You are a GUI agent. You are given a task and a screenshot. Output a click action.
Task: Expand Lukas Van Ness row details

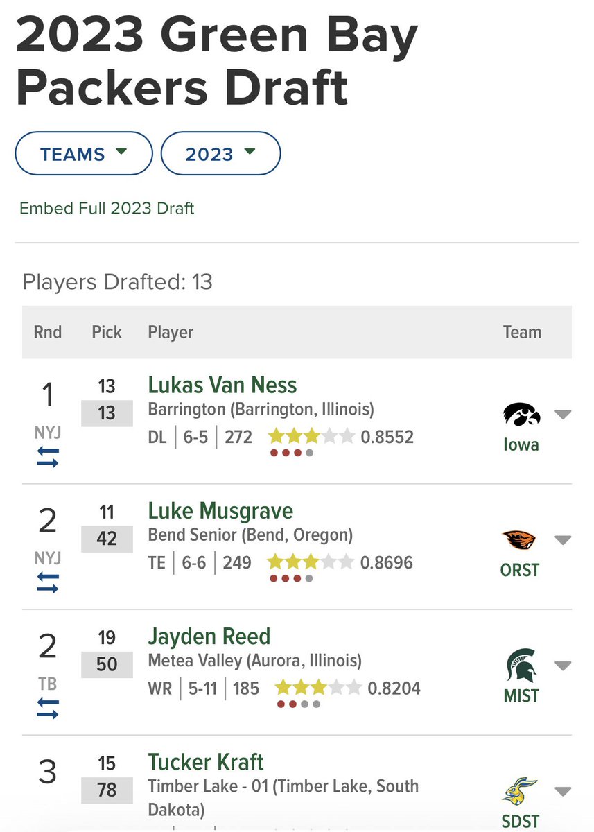point(563,415)
